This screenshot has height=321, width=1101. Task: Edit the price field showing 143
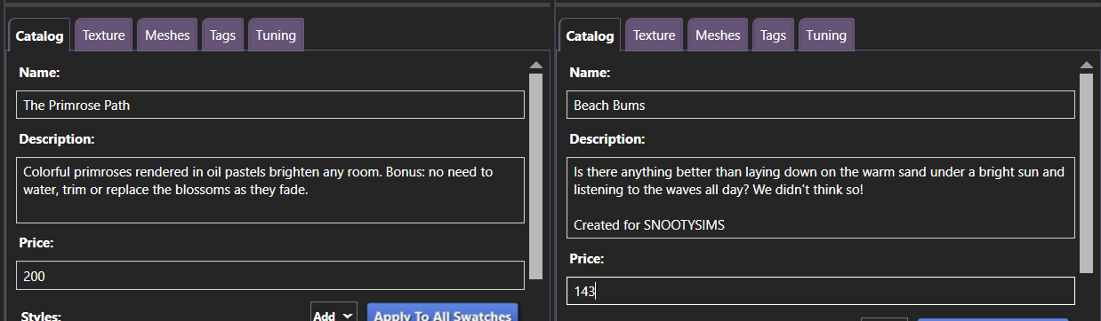(x=821, y=290)
